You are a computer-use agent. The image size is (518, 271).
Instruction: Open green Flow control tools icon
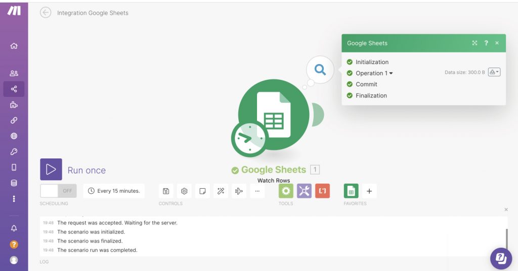click(x=286, y=191)
